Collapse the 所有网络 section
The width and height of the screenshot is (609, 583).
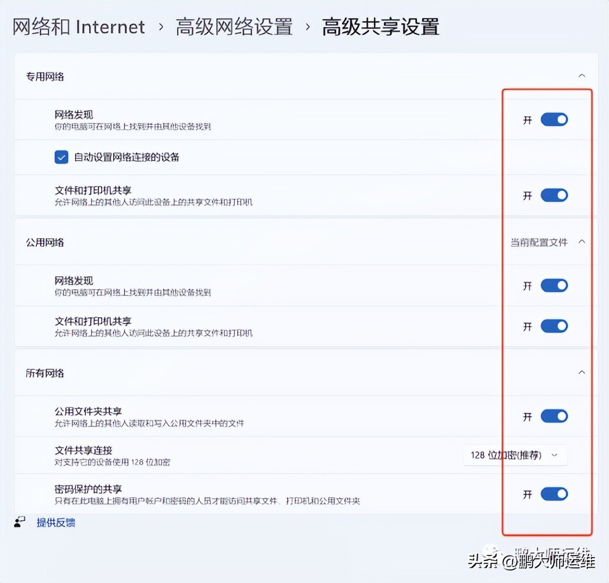582,373
